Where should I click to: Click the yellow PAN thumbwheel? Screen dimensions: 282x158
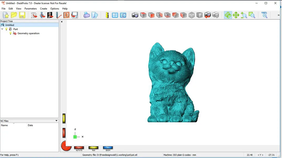coord(93,148)
